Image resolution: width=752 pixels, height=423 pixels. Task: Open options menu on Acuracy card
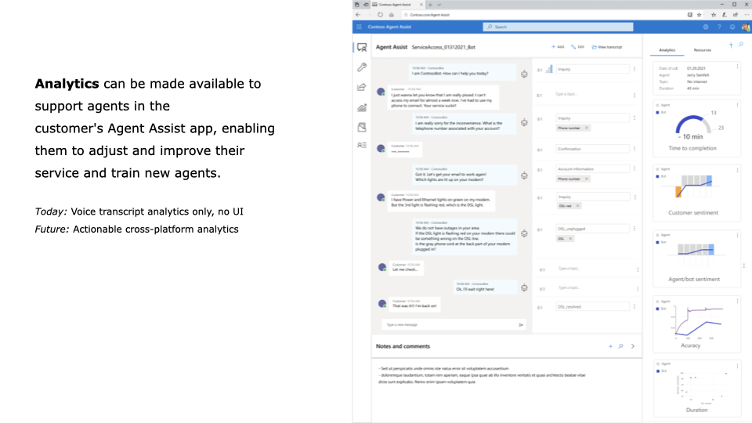pyautogui.click(x=737, y=301)
